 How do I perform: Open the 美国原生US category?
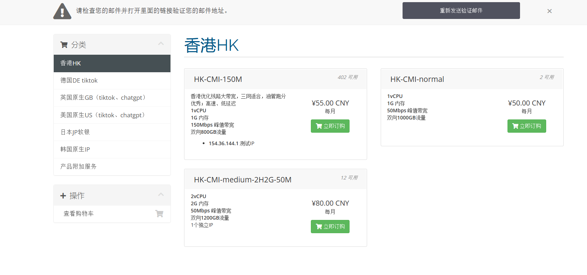(x=112, y=115)
